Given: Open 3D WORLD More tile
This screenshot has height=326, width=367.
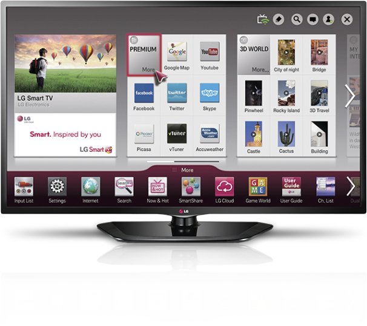Looking at the screenshot, I should (254, 55).
